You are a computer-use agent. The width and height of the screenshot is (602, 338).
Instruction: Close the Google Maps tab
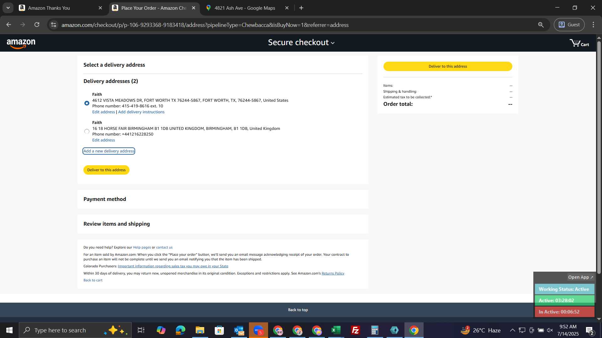(x=287, y=8)
